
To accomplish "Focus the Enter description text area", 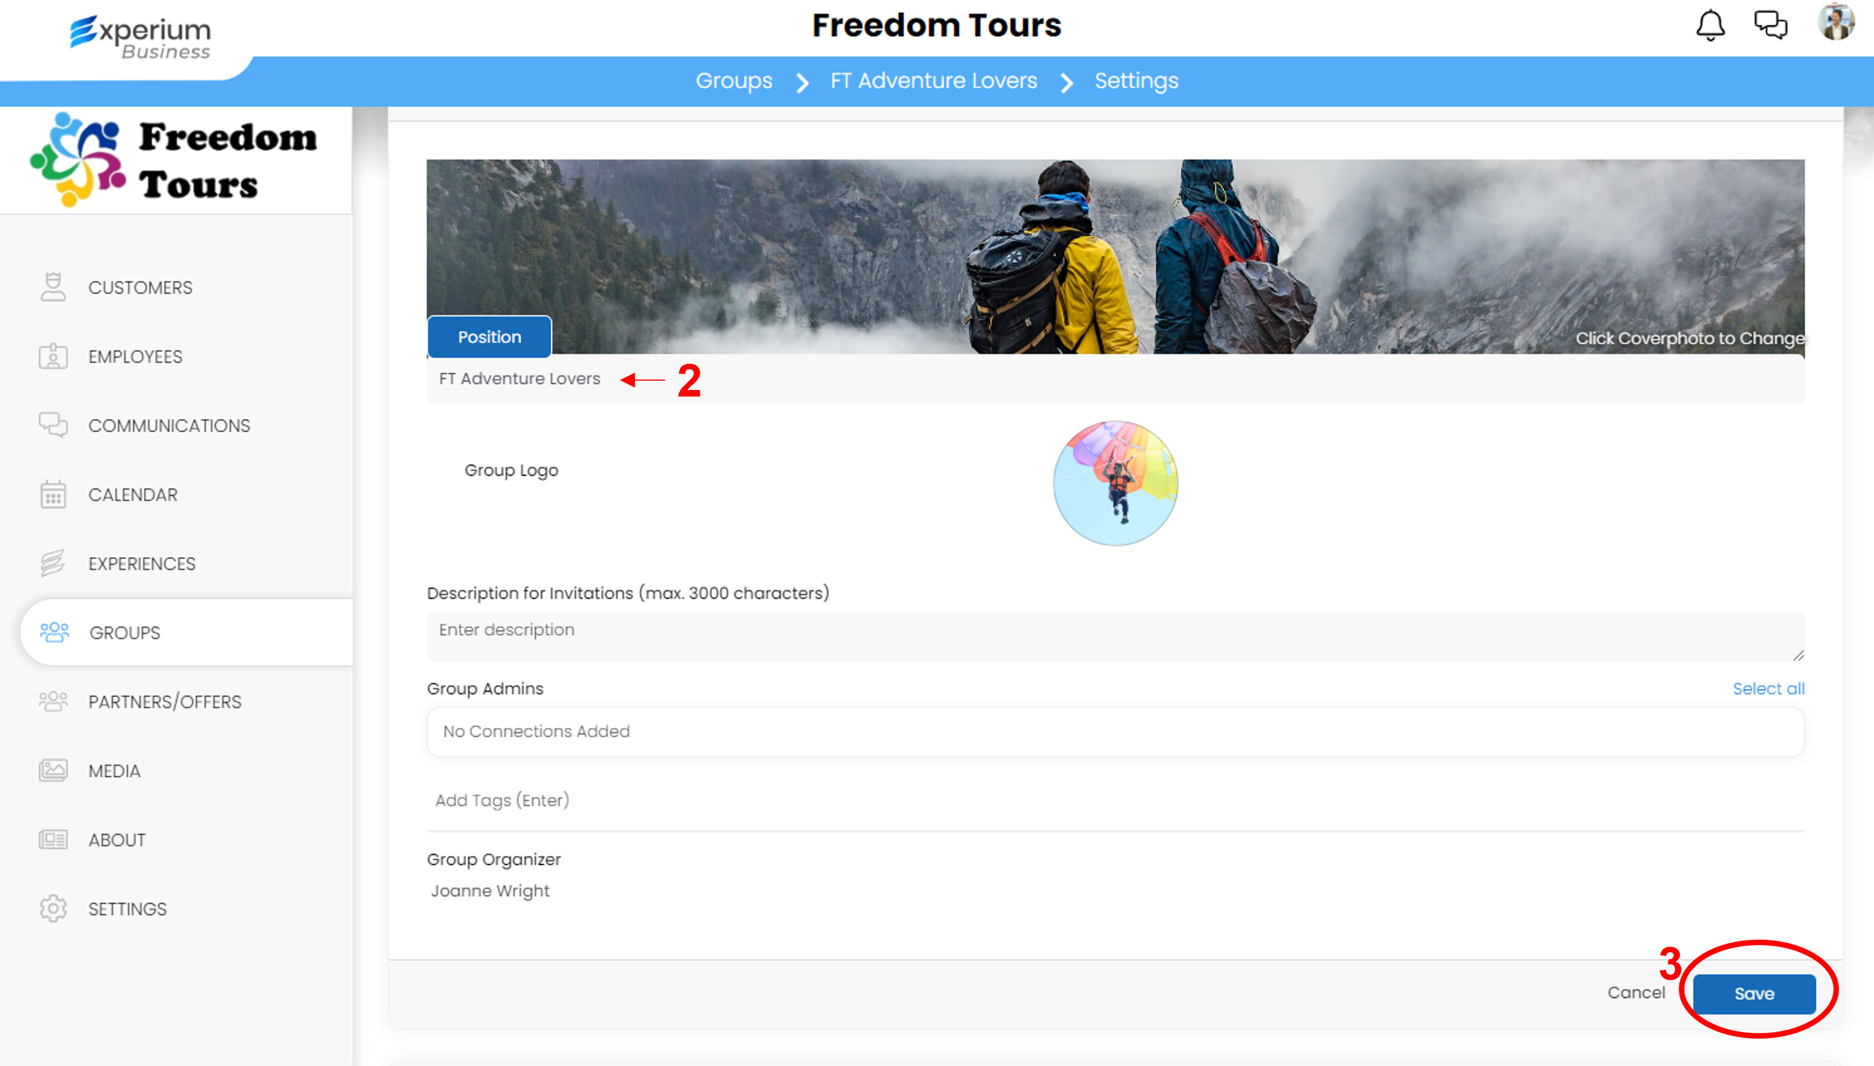I will click(x=1115, y=636).
